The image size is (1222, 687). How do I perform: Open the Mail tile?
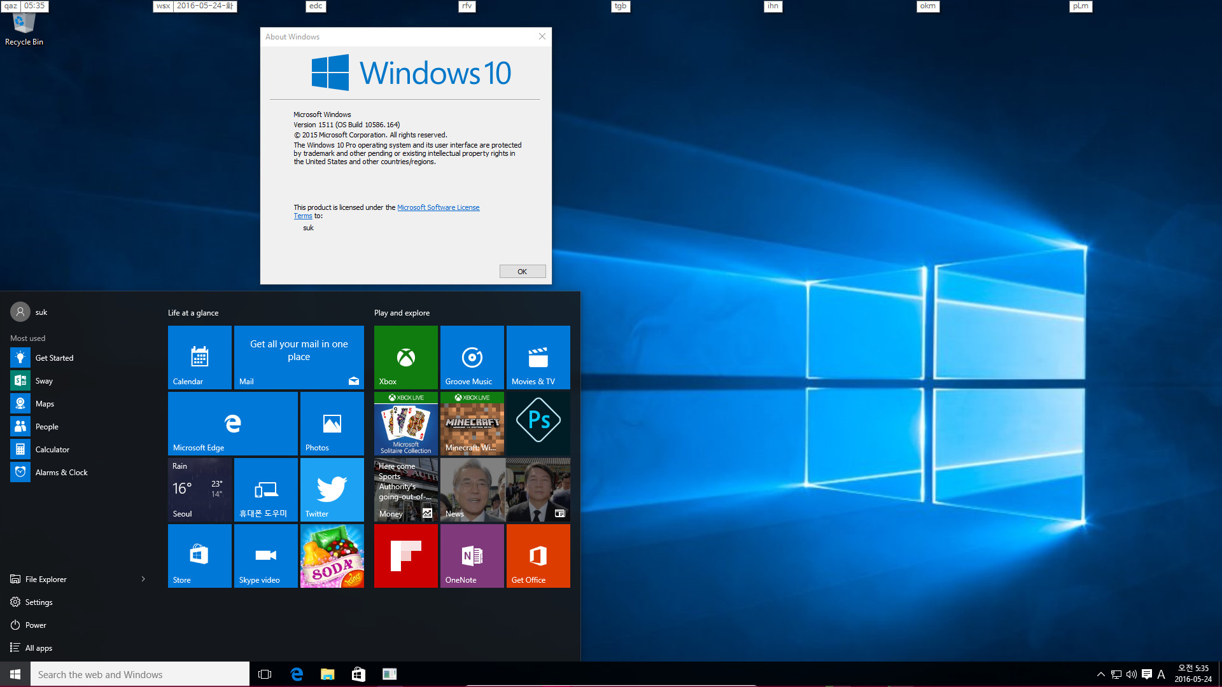pos(299,357)
